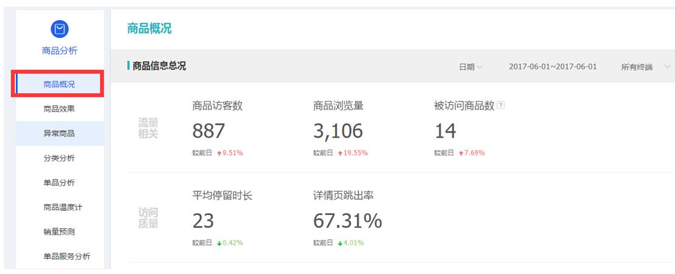Click the 7.69% change indicator

point(472,153)
